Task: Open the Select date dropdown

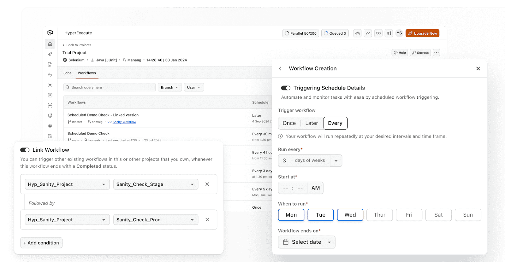Action: tap(306, 242)
